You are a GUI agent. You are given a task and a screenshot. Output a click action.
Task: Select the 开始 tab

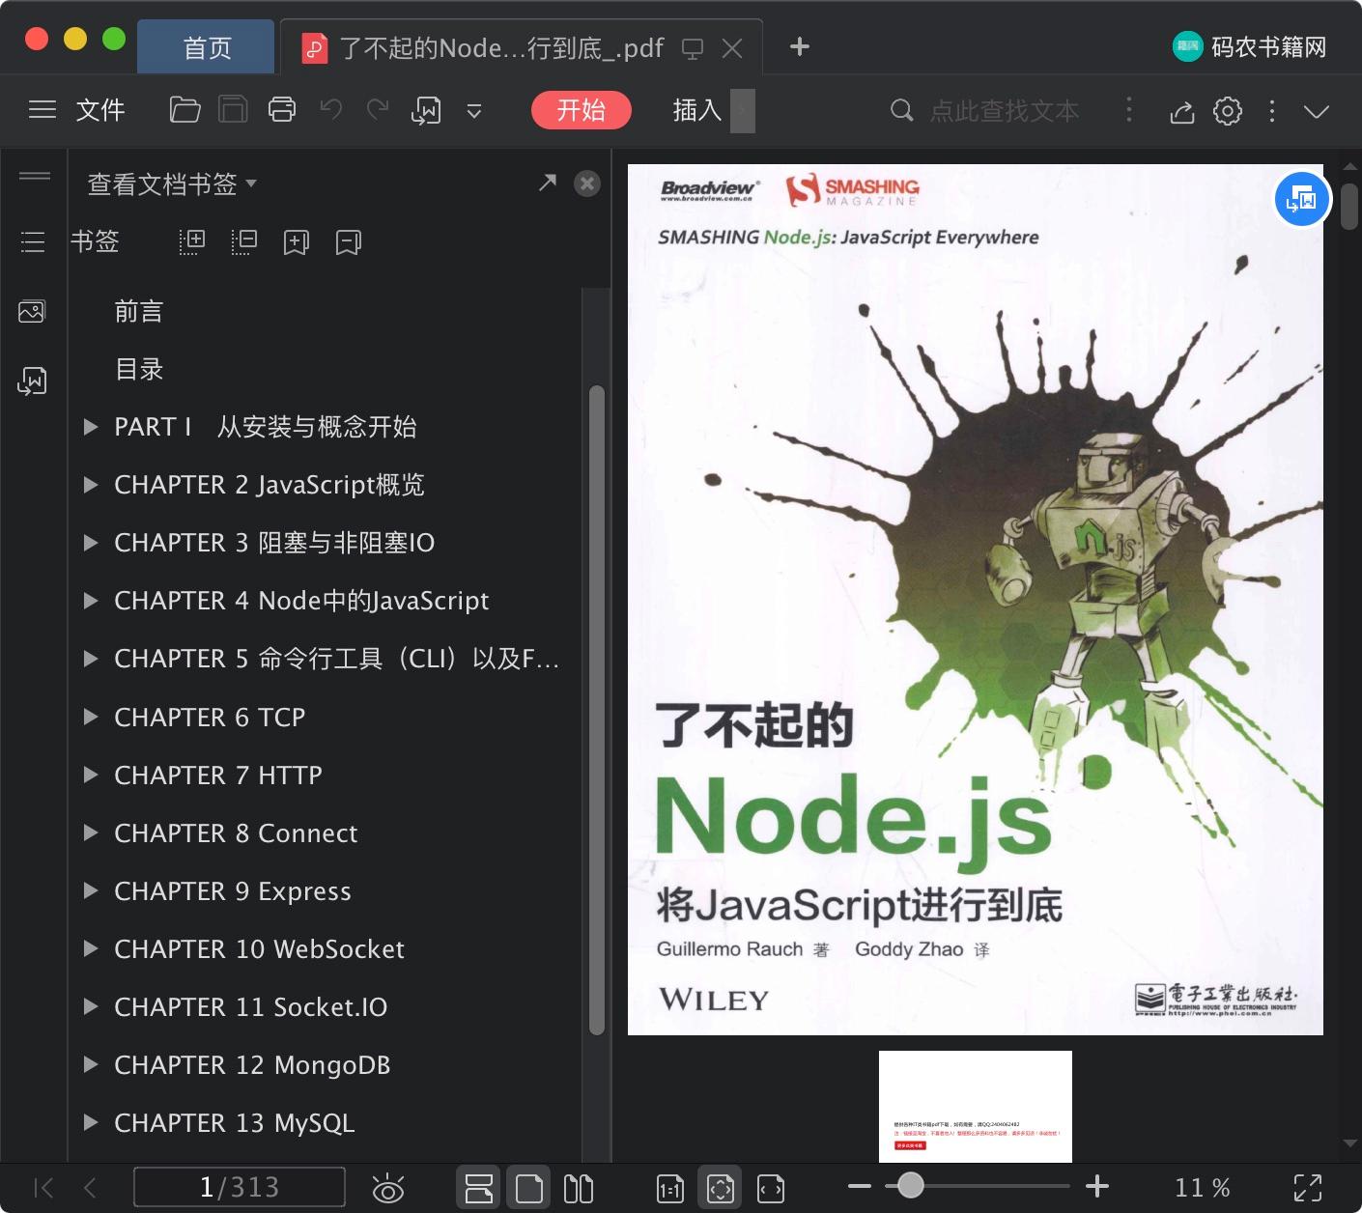pyautogui.click(x=582, y=110)
